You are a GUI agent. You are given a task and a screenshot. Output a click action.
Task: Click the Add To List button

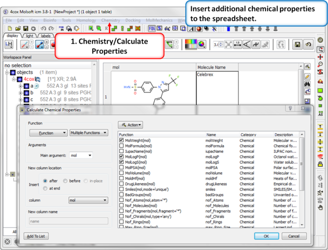(x=36, y=236)
